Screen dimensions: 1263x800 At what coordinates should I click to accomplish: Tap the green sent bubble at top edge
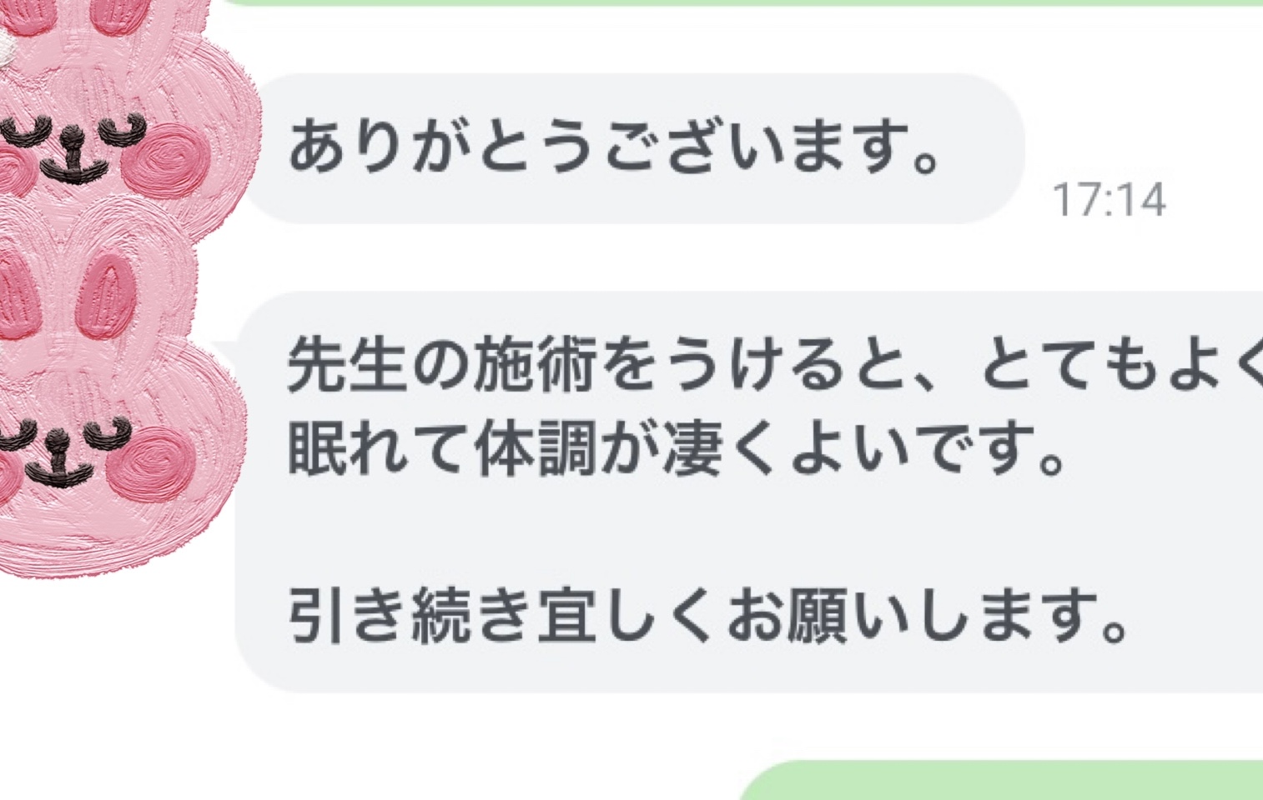(742, 2)
